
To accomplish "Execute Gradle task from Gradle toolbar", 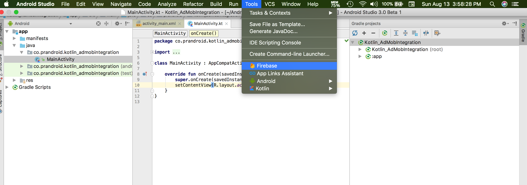I will pyautogui.click(x=385, y=33).
